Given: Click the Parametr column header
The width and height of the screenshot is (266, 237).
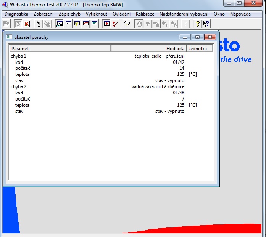Looking at the screenshot, I should 60,48.
